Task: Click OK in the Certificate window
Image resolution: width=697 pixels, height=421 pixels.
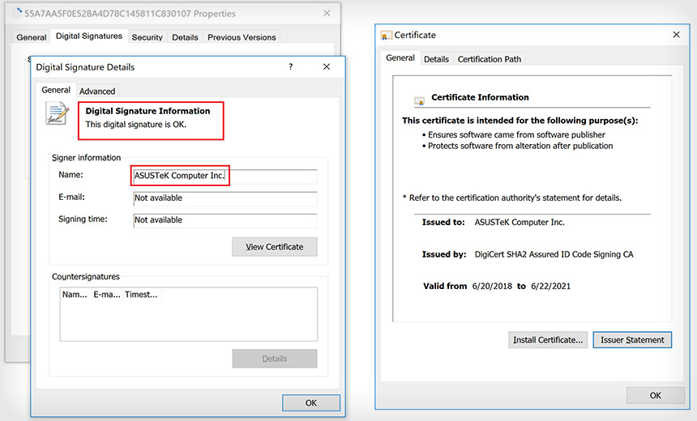Action: (656, 395)
